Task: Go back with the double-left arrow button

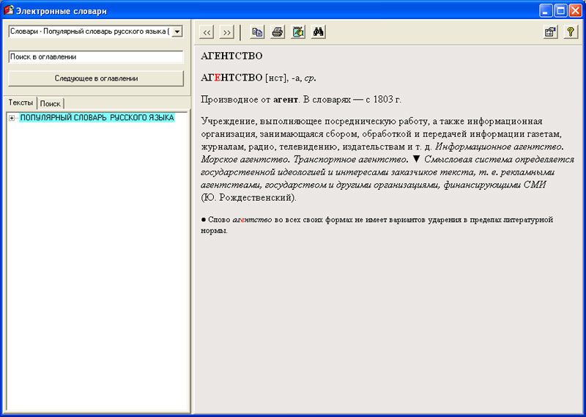Action: pos(207,32)
